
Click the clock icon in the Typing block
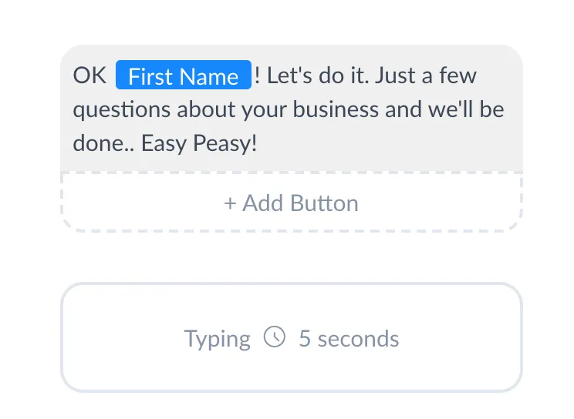point(275,337)
